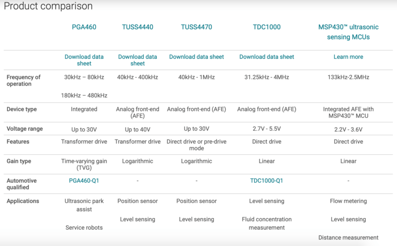Select the Features row label
The width and height of the screenshot is (397, 246).
(18, 142)
